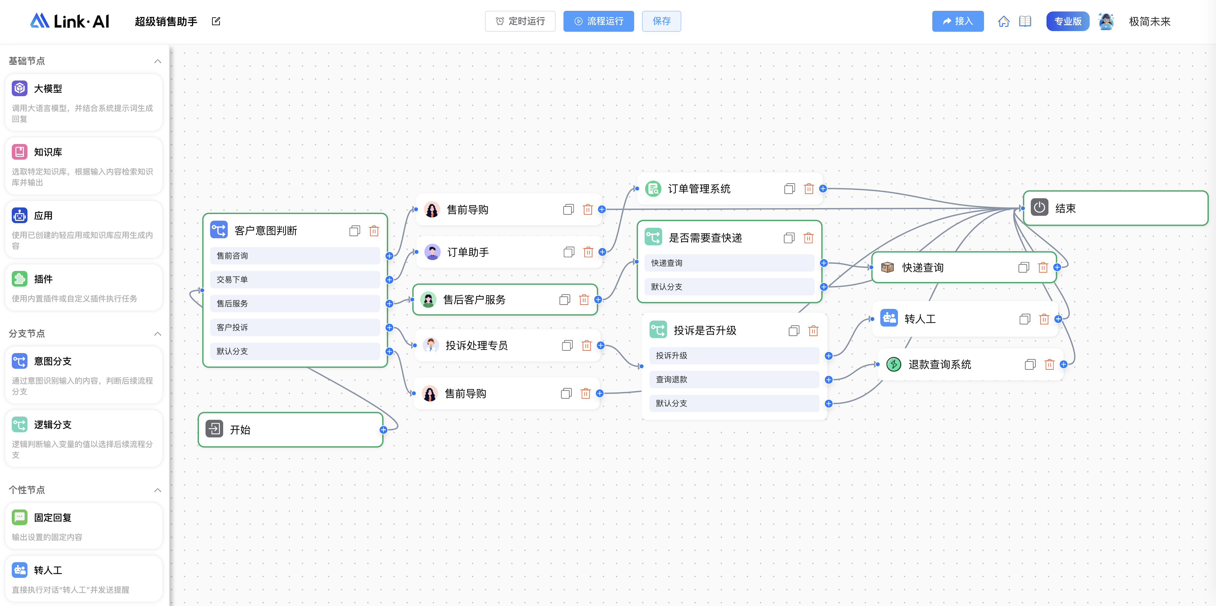Image resolution: width=1216 pixels, height=606 pixels.
Task: Click the 保存 button
Action: (661, 21)
